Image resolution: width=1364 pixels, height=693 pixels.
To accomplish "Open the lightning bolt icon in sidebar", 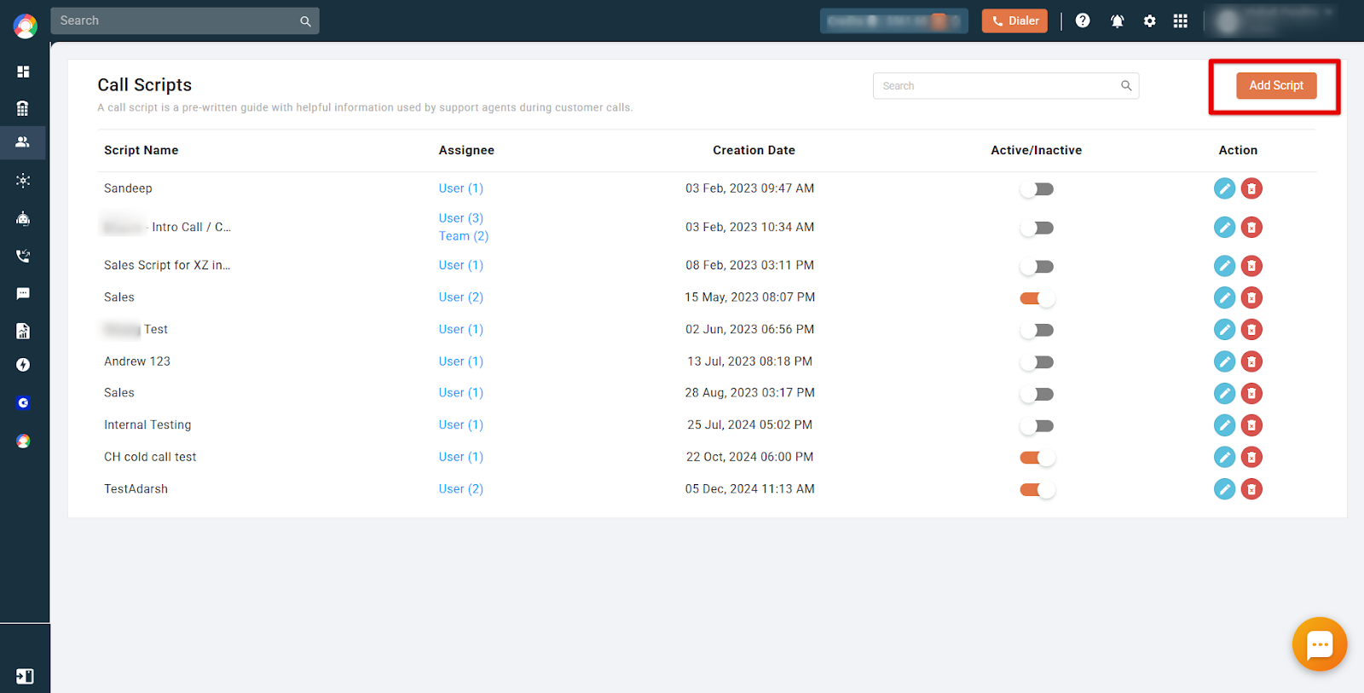I will (23, 365).
